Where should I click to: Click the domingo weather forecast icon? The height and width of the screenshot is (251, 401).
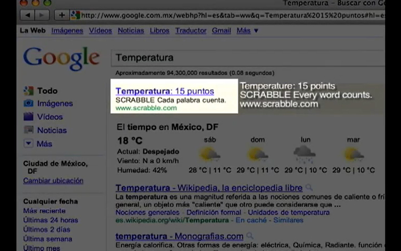257,155
